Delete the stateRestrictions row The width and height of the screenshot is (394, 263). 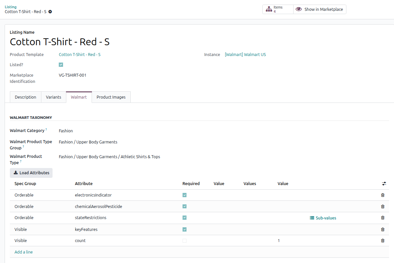[x=383, y=218]
